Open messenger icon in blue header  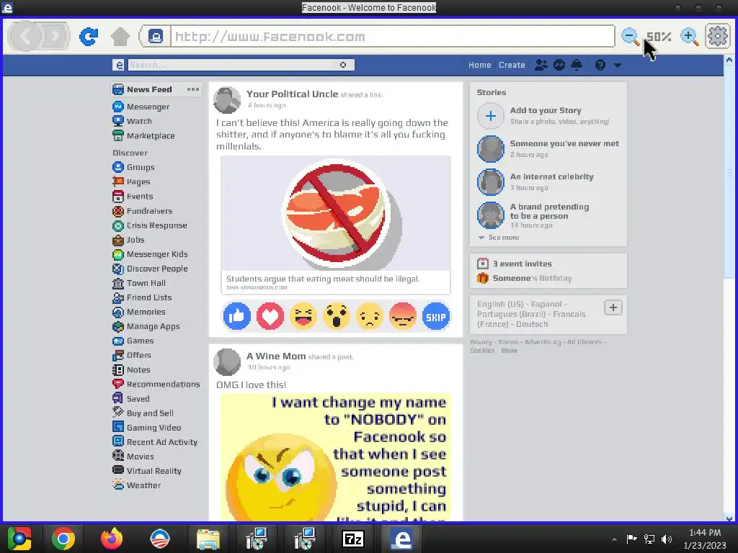coord(559,65)
